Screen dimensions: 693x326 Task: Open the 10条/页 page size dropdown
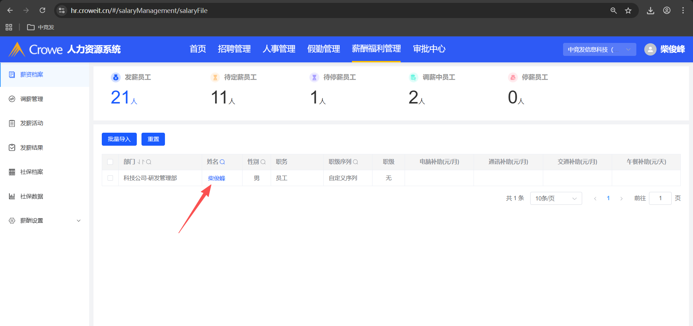pyautogui.click(x=556, y=198)
